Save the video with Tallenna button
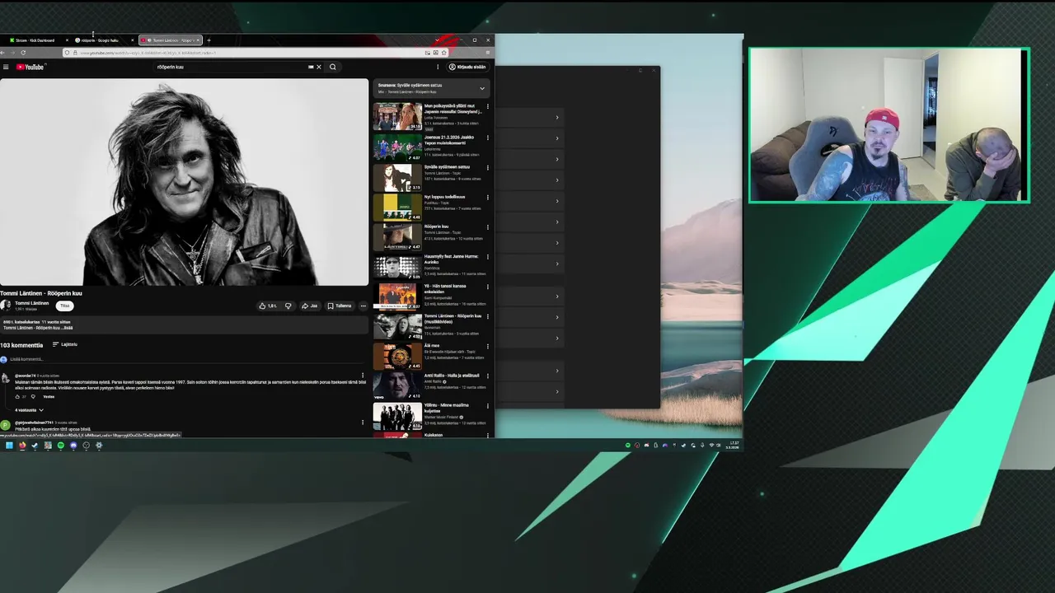 [x=340, y=306]
